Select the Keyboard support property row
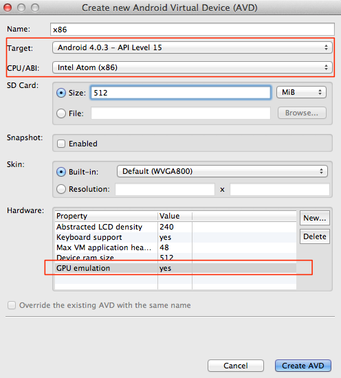Viewport: 341px width, 378px height. point(175,237)
